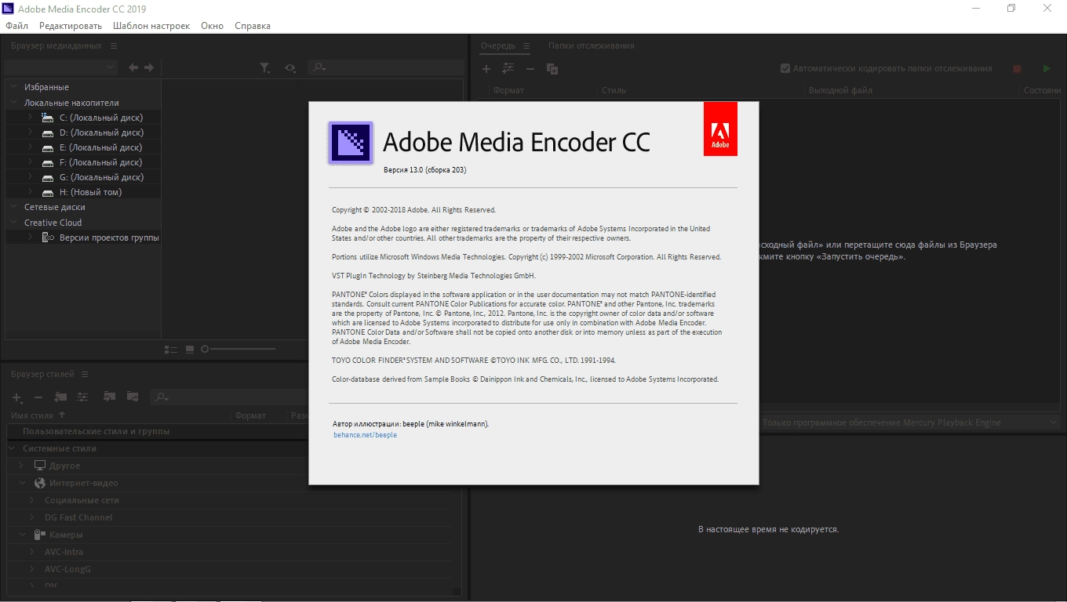This screenshot has height=602, width=1067.
Task: Open the Окно menu
Action: point(212,26)
